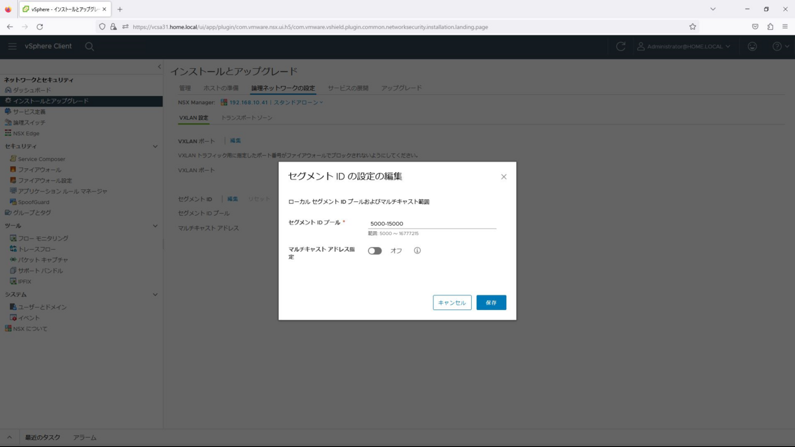Screen dimensions: 795x447
Task: Select インストールとアップグレード in the sidebar
Action: (x=50, y=101)
